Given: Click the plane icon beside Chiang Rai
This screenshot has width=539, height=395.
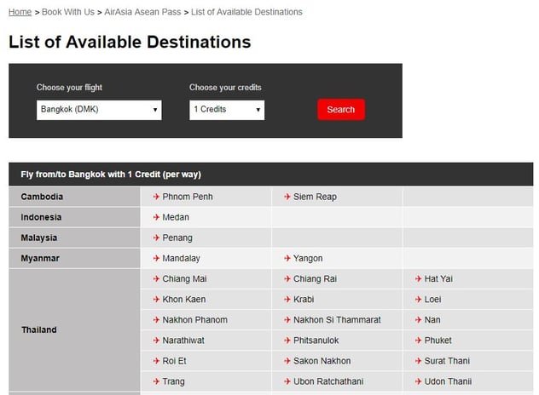Looking at the screenshot, I should (x=287, y=278).
